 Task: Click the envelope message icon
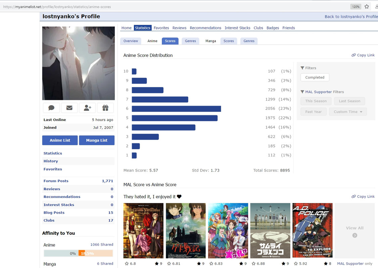(69, 108)
